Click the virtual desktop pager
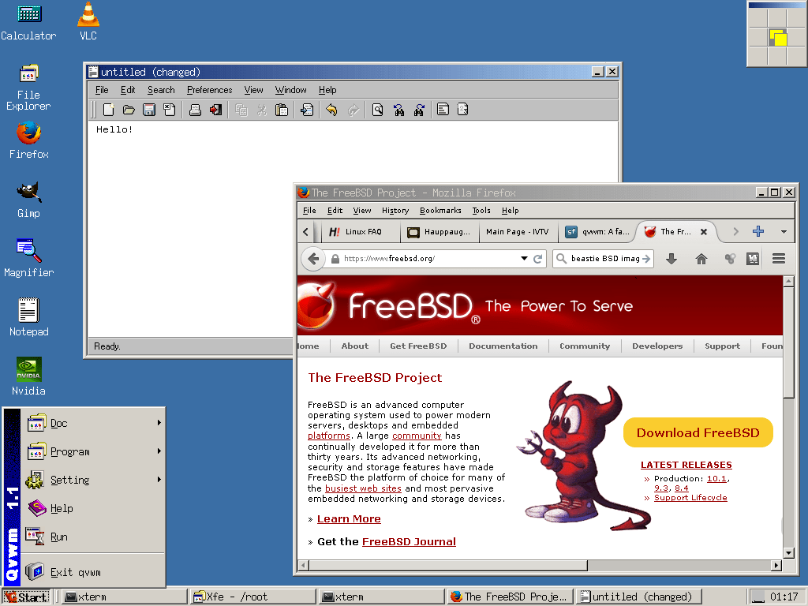The width and height of the screenshot is (808, 606). pyautogui.click(x=777, y=34)
